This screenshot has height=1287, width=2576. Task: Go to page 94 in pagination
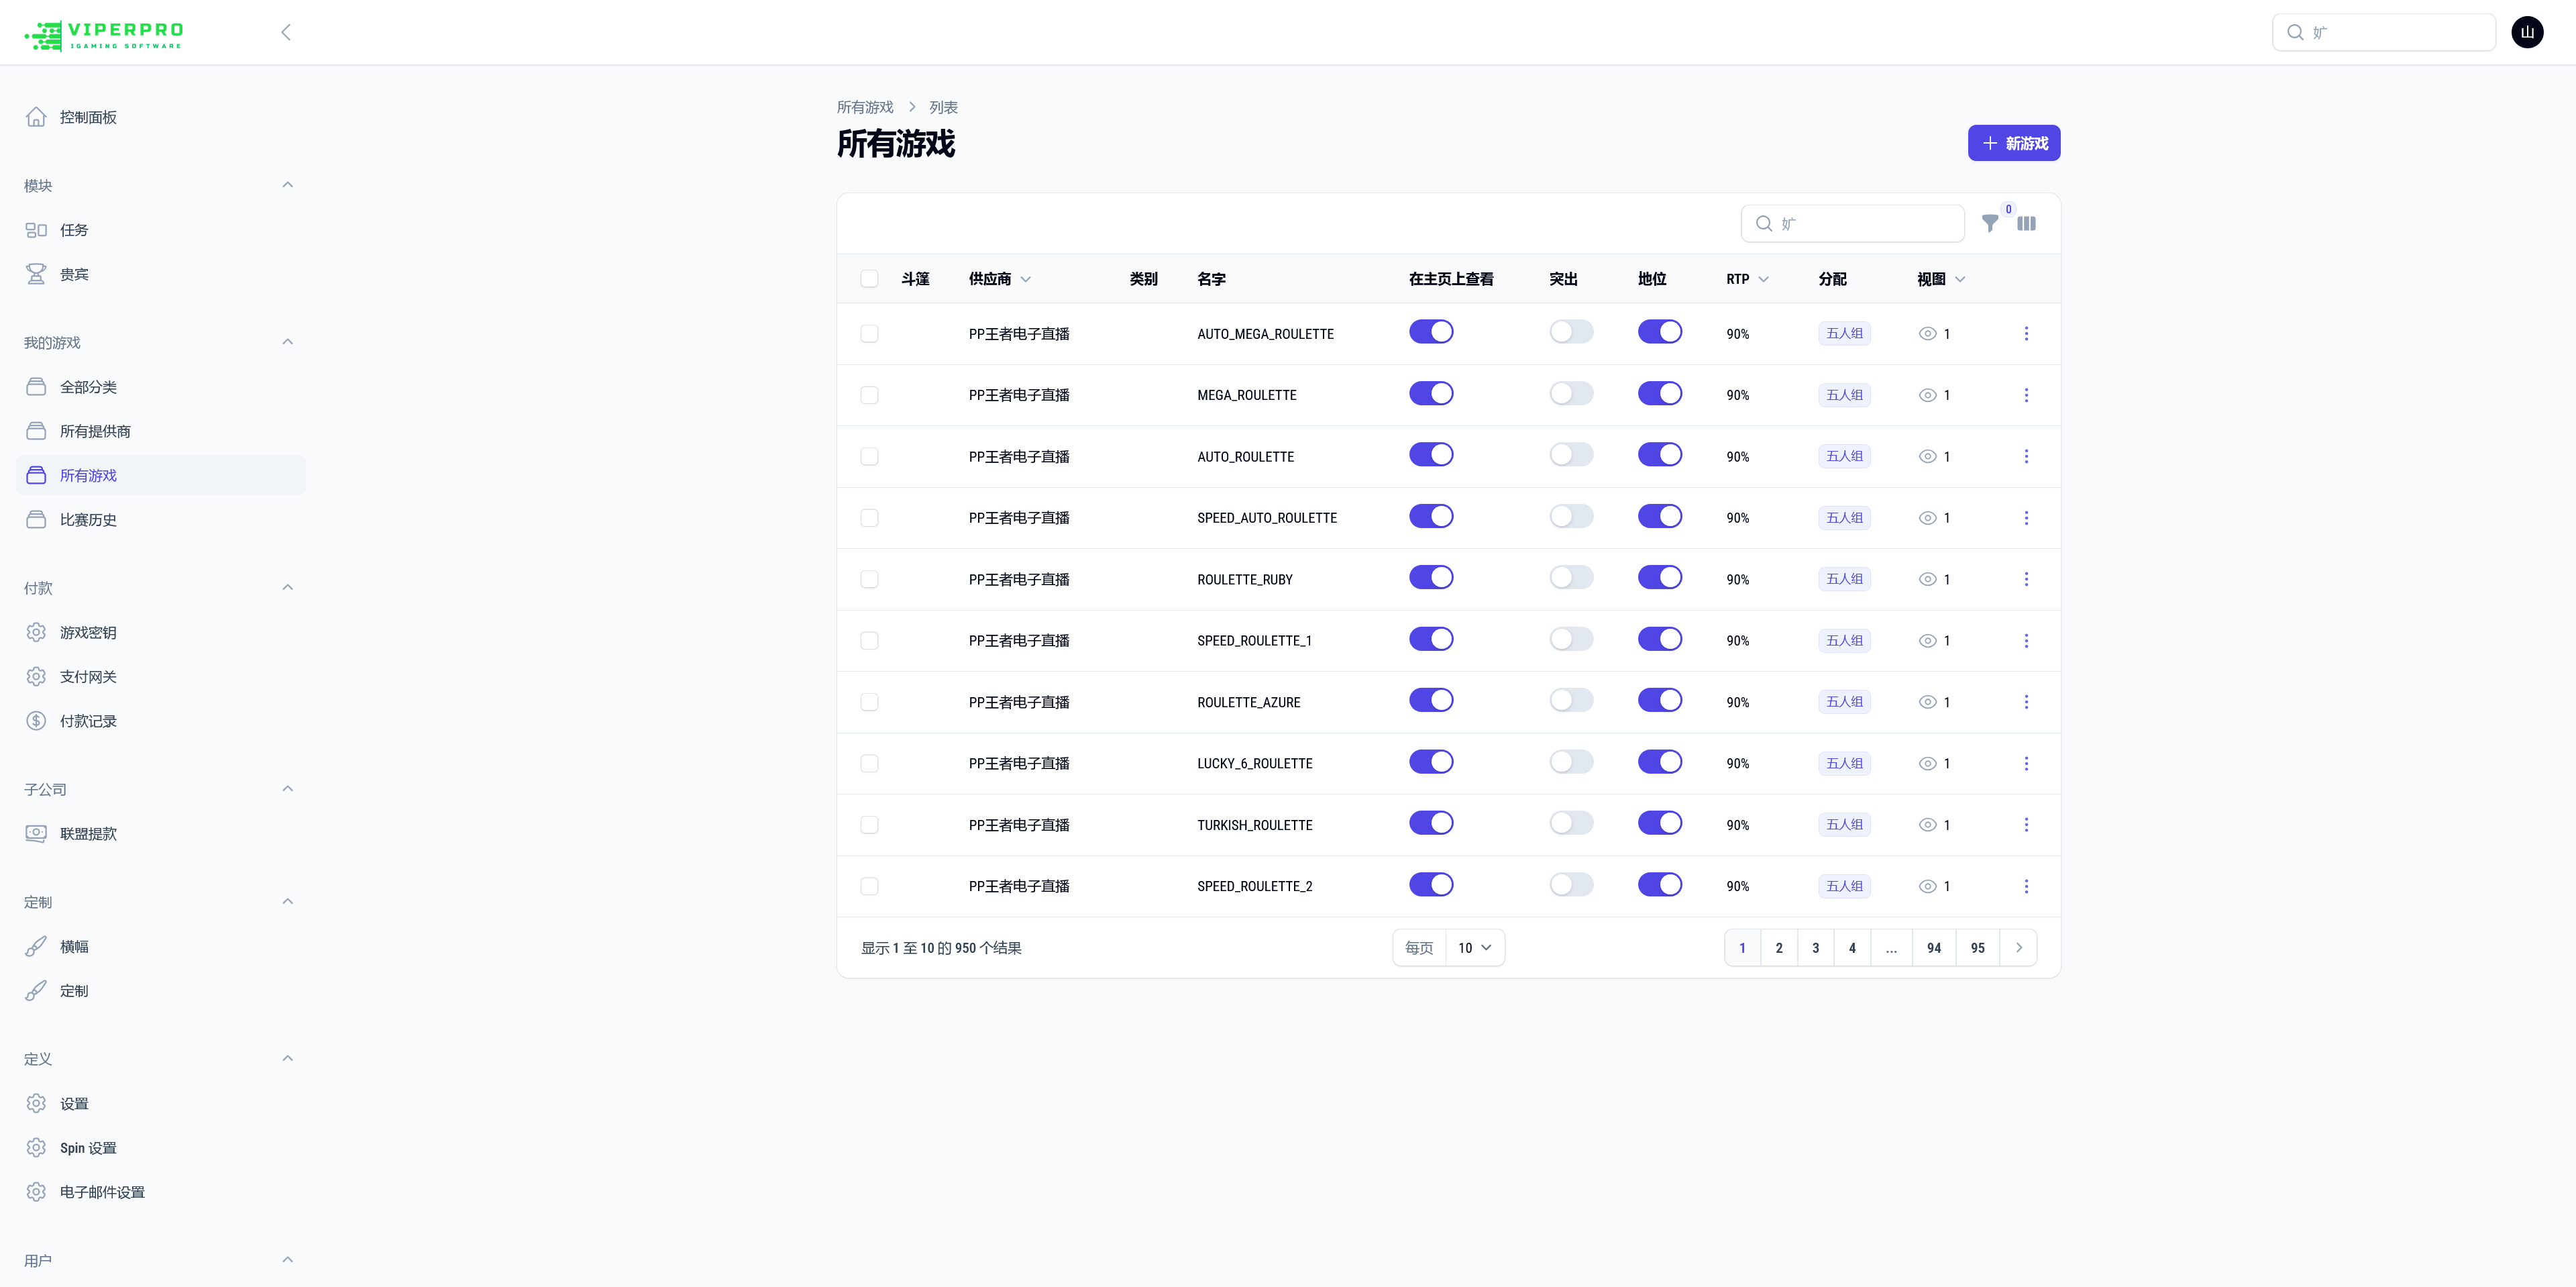[x=1934, y=947]
